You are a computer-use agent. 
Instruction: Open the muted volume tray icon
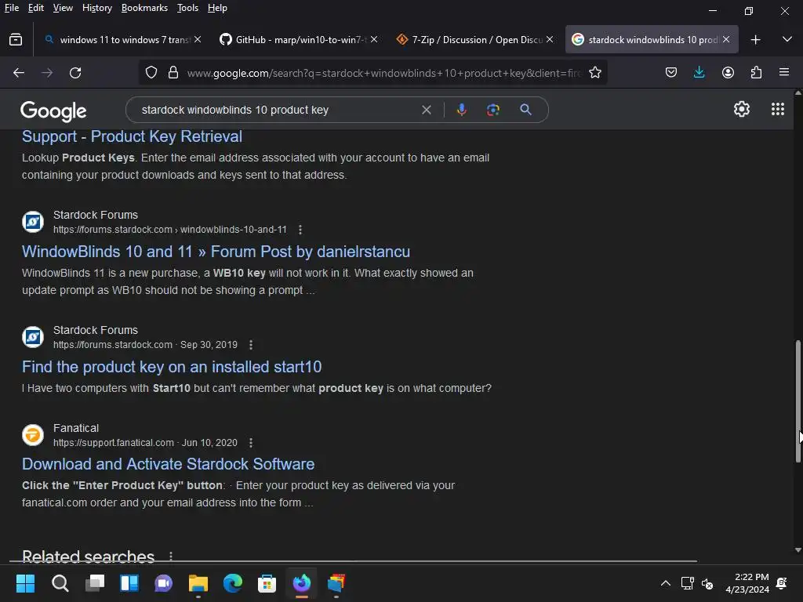(707, 583)
